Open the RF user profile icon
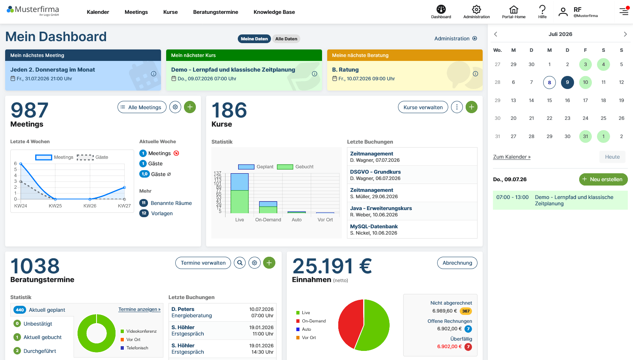 [x=563, y=12]
